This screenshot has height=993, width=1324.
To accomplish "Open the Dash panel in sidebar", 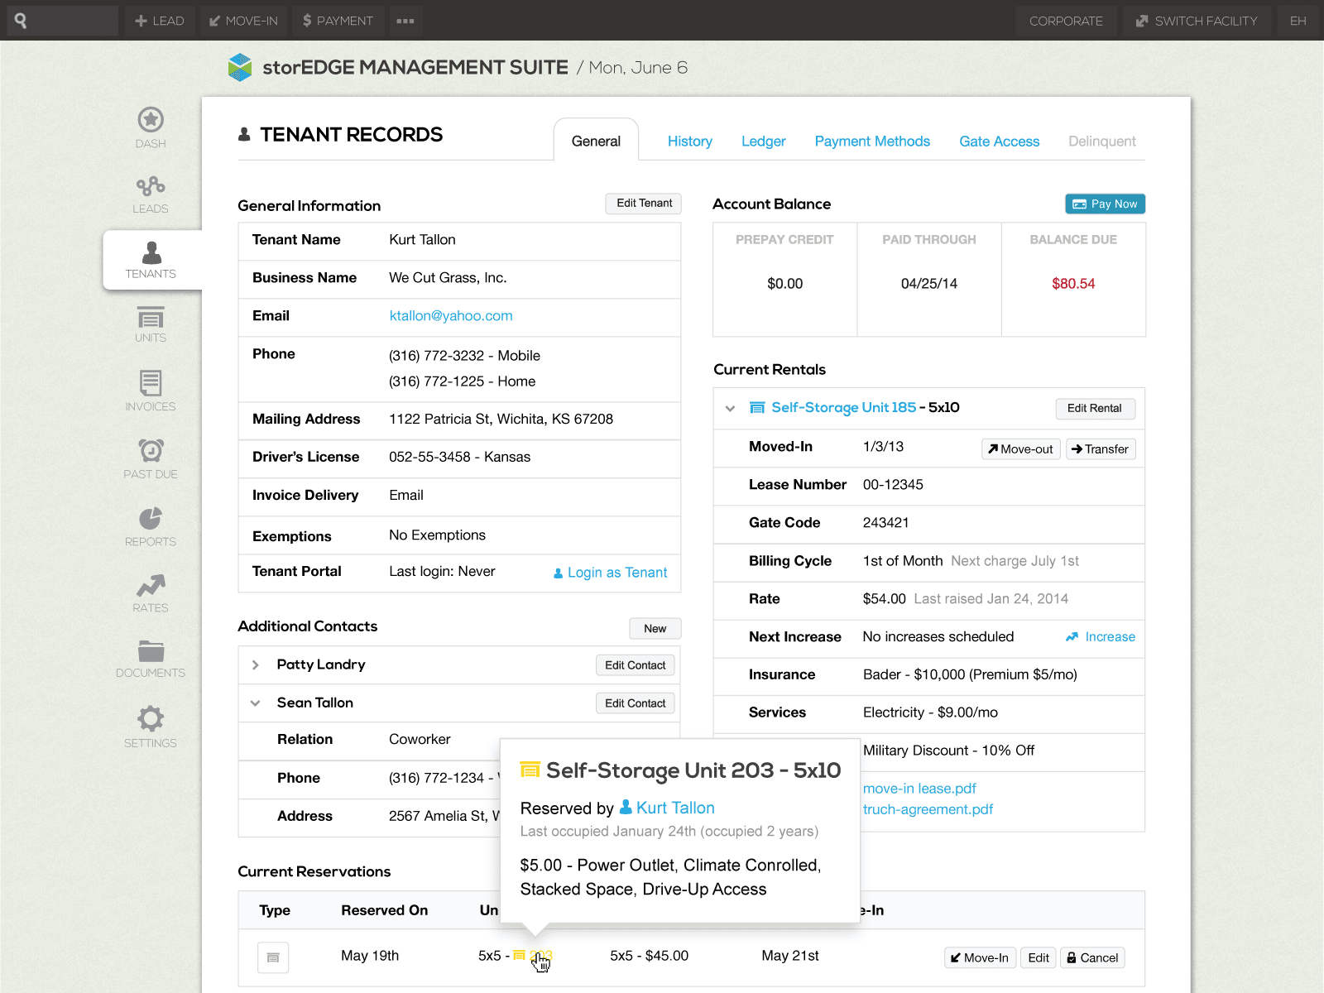I will pos(150,127).
